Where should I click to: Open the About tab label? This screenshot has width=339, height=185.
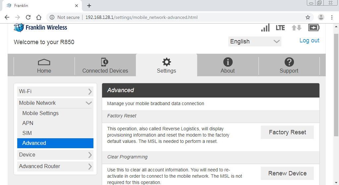tap(228, 71)
